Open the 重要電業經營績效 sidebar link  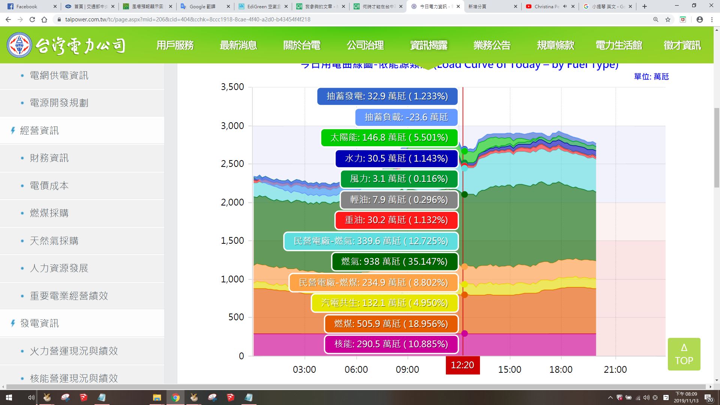(x=69, y=296)
